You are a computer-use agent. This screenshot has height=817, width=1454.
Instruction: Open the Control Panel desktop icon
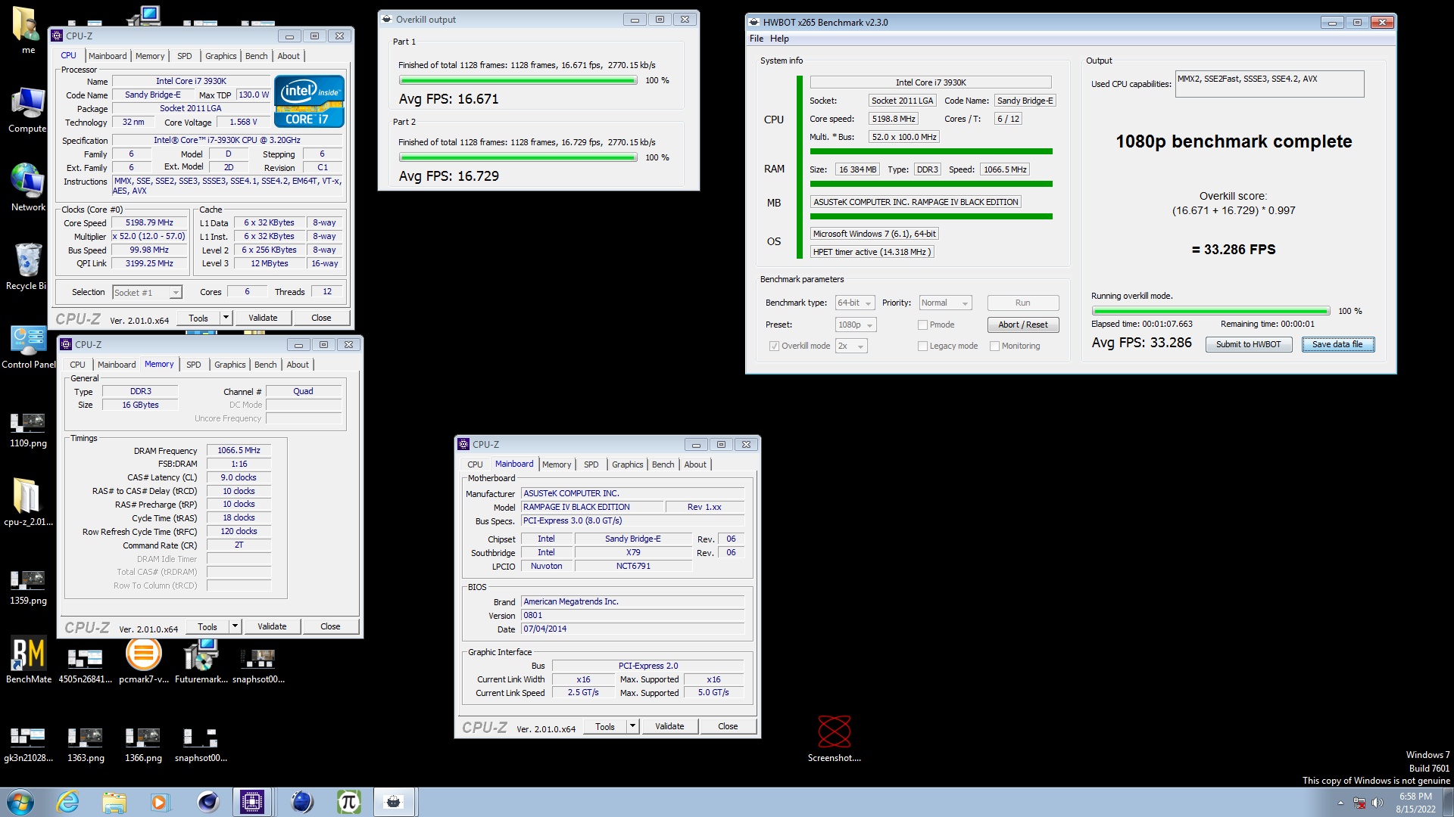click(28, 346)
